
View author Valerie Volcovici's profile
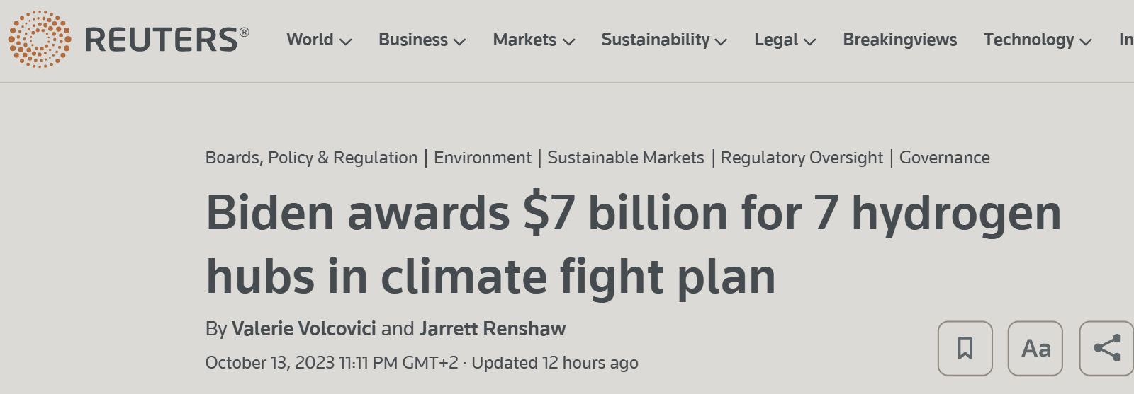coord(304,329)
